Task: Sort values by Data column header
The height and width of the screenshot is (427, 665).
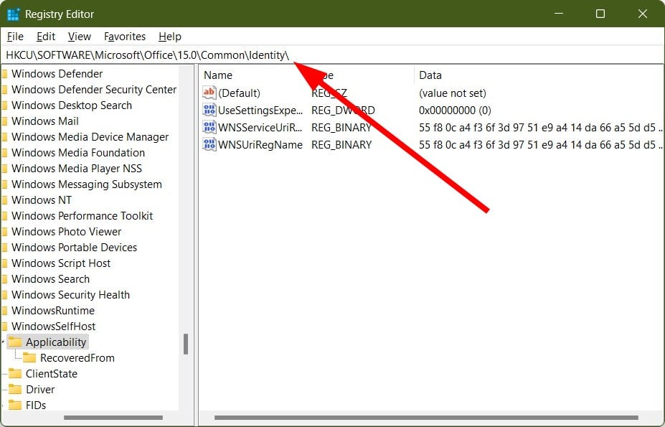Action: tap(430, 75)
